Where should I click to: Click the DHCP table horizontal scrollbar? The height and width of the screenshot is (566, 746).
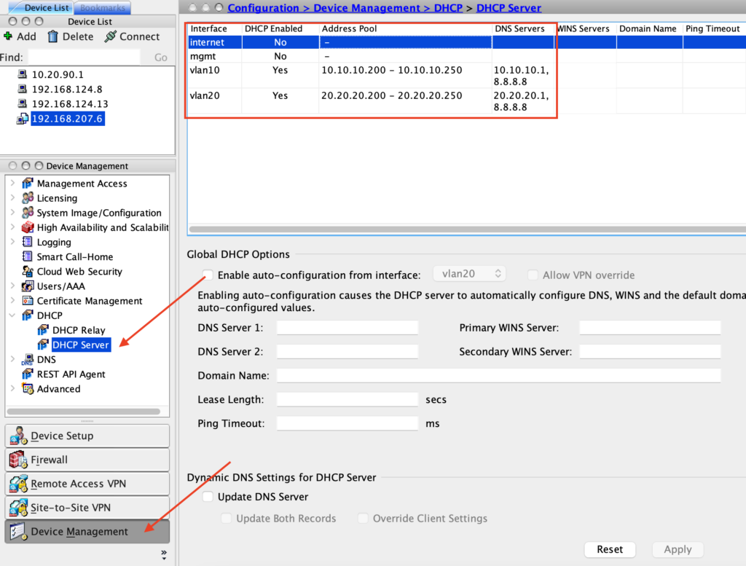coord(467,229)
